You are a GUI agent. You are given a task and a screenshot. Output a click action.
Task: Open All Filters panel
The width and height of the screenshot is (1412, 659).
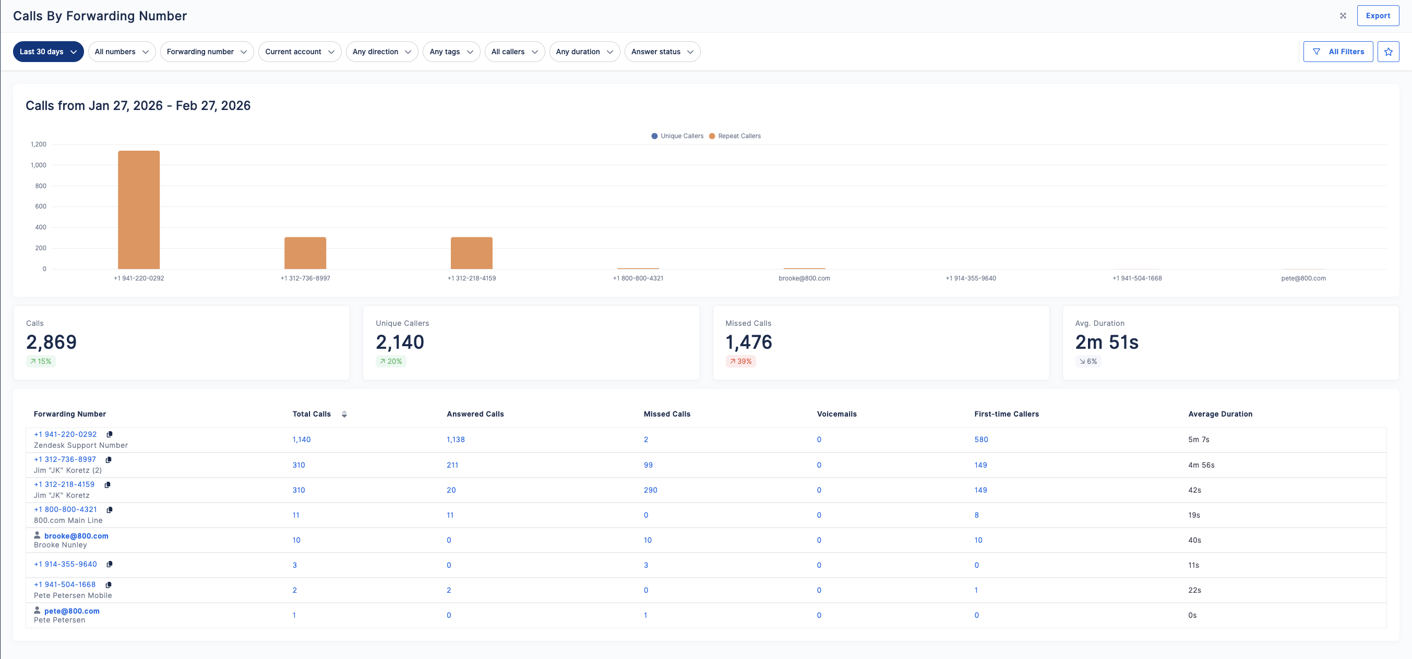[x=1338, y=52]
